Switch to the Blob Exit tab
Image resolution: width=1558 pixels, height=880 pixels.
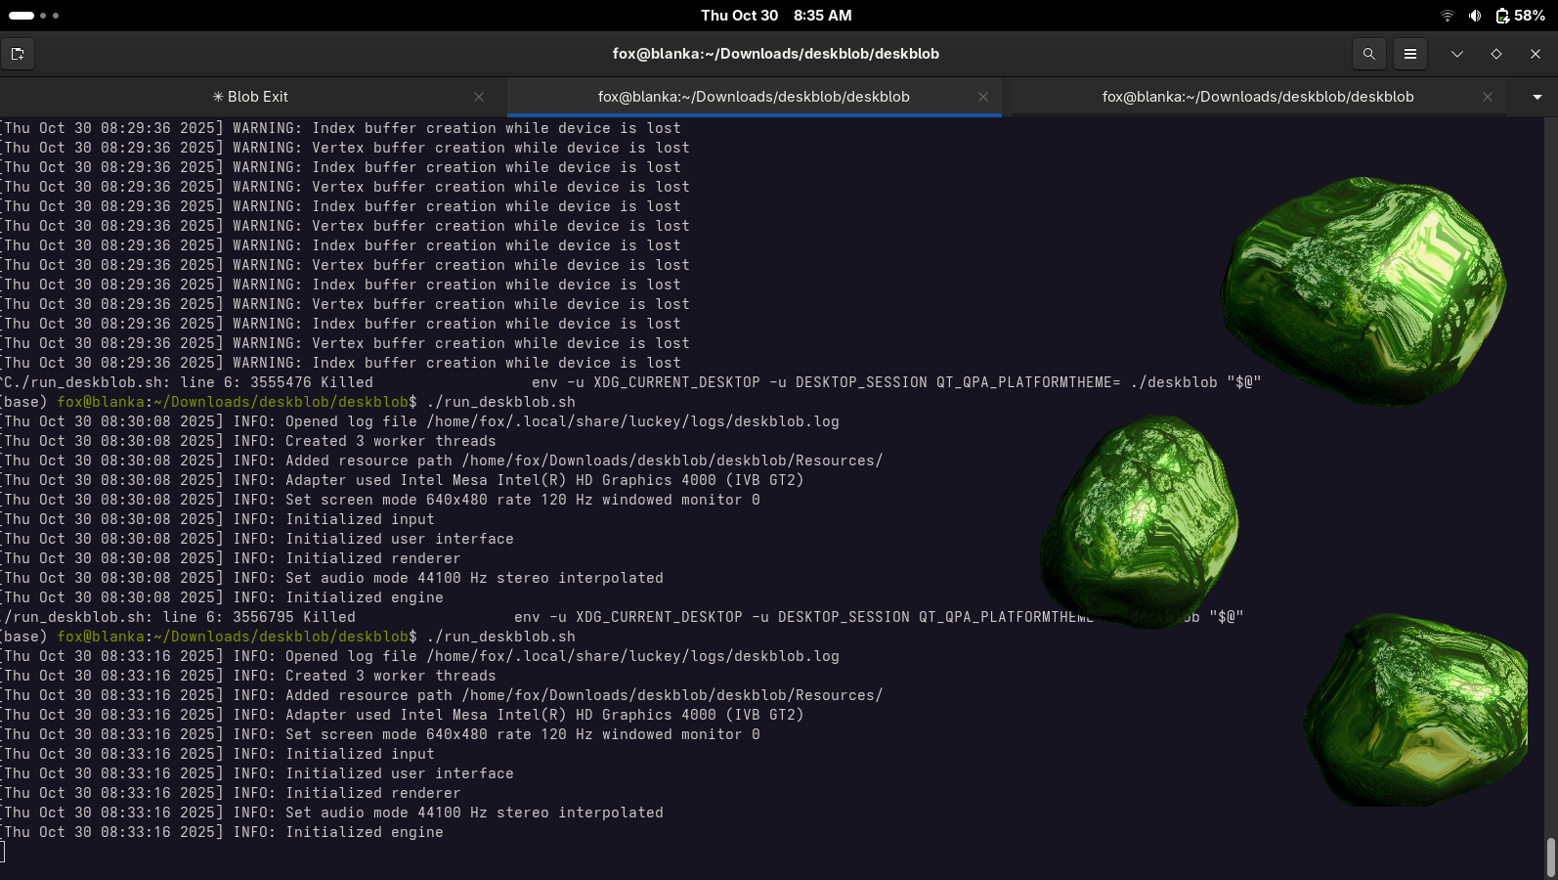pos(250,97)
